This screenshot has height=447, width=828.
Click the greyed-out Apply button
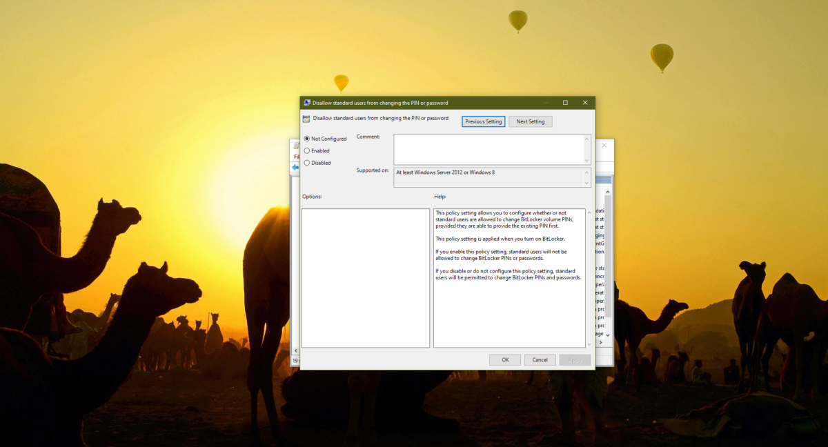[x=574, y=359]
